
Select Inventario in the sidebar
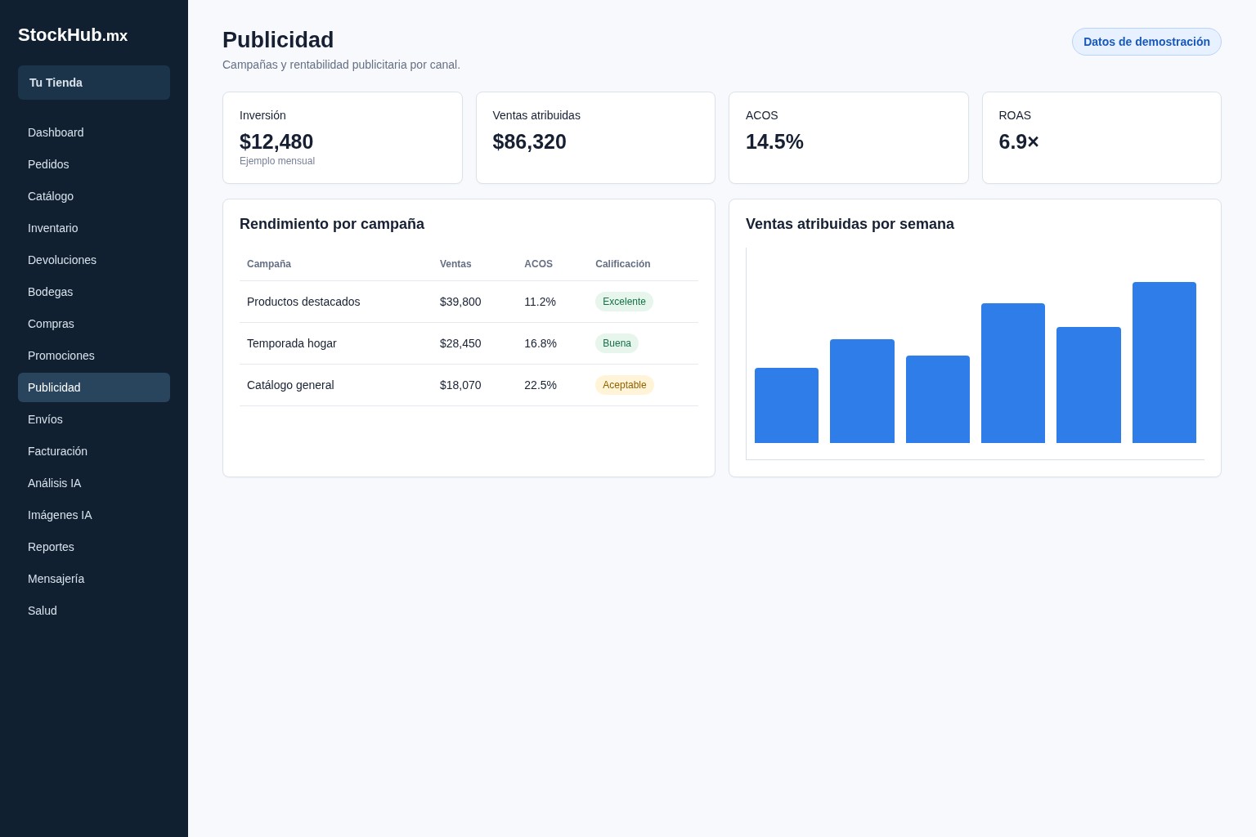point(94,228)
